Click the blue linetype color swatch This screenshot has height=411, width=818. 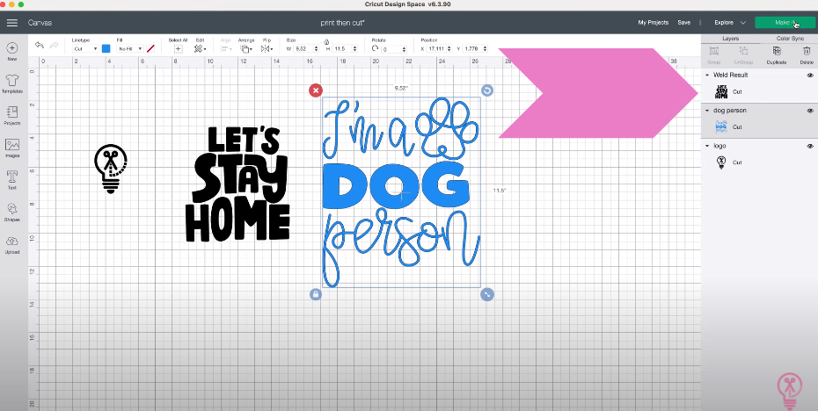tap(106, 48)
